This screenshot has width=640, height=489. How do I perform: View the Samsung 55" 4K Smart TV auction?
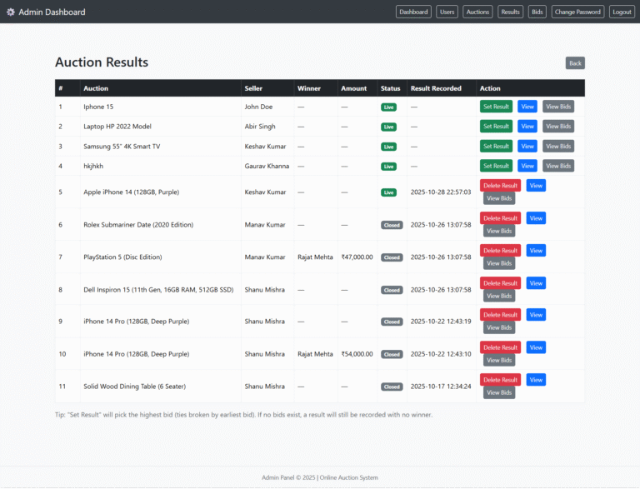[527, 146]
